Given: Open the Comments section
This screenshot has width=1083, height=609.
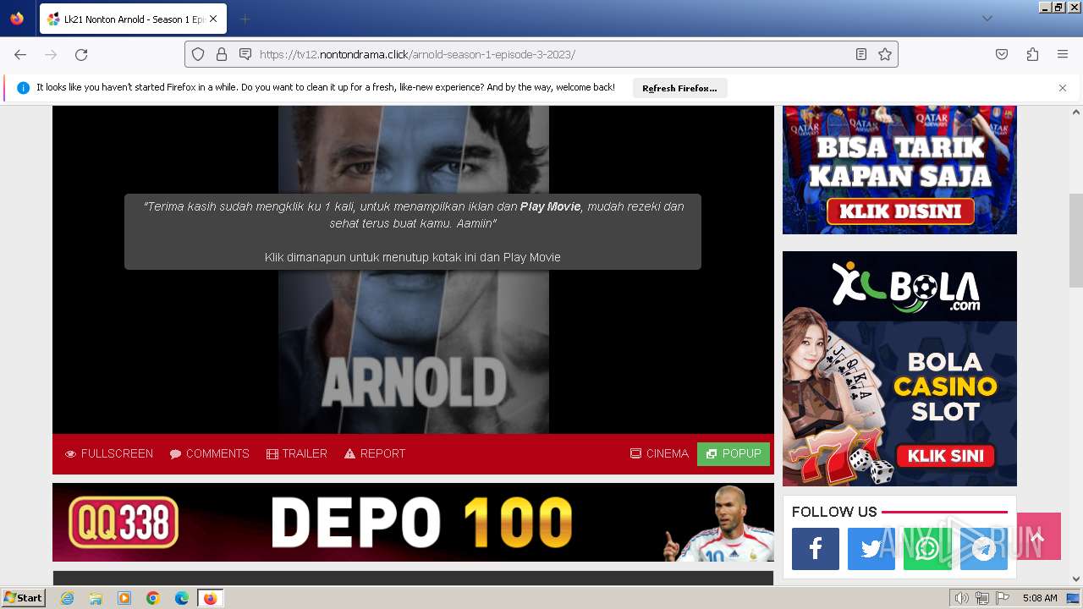Looking at the screenshot, I should 209,454.
